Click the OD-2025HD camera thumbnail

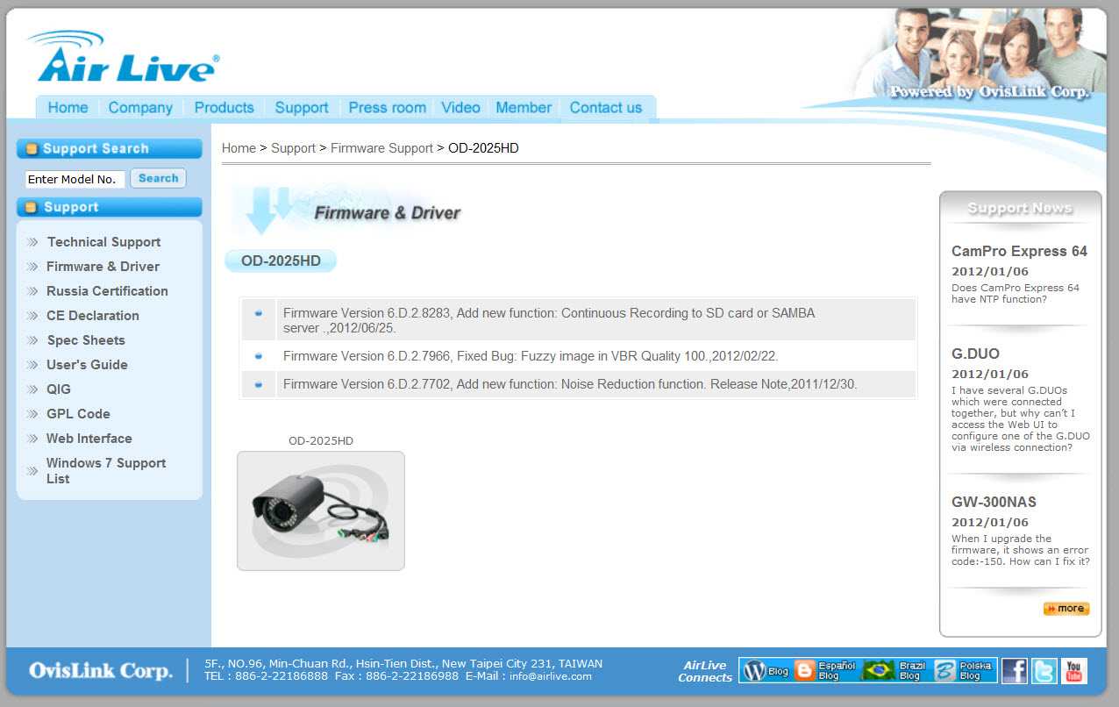tap(321, 511)
